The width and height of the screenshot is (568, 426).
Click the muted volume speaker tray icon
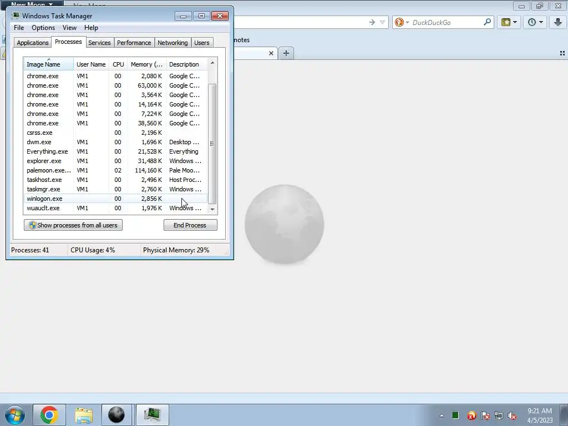pos(512,415)
